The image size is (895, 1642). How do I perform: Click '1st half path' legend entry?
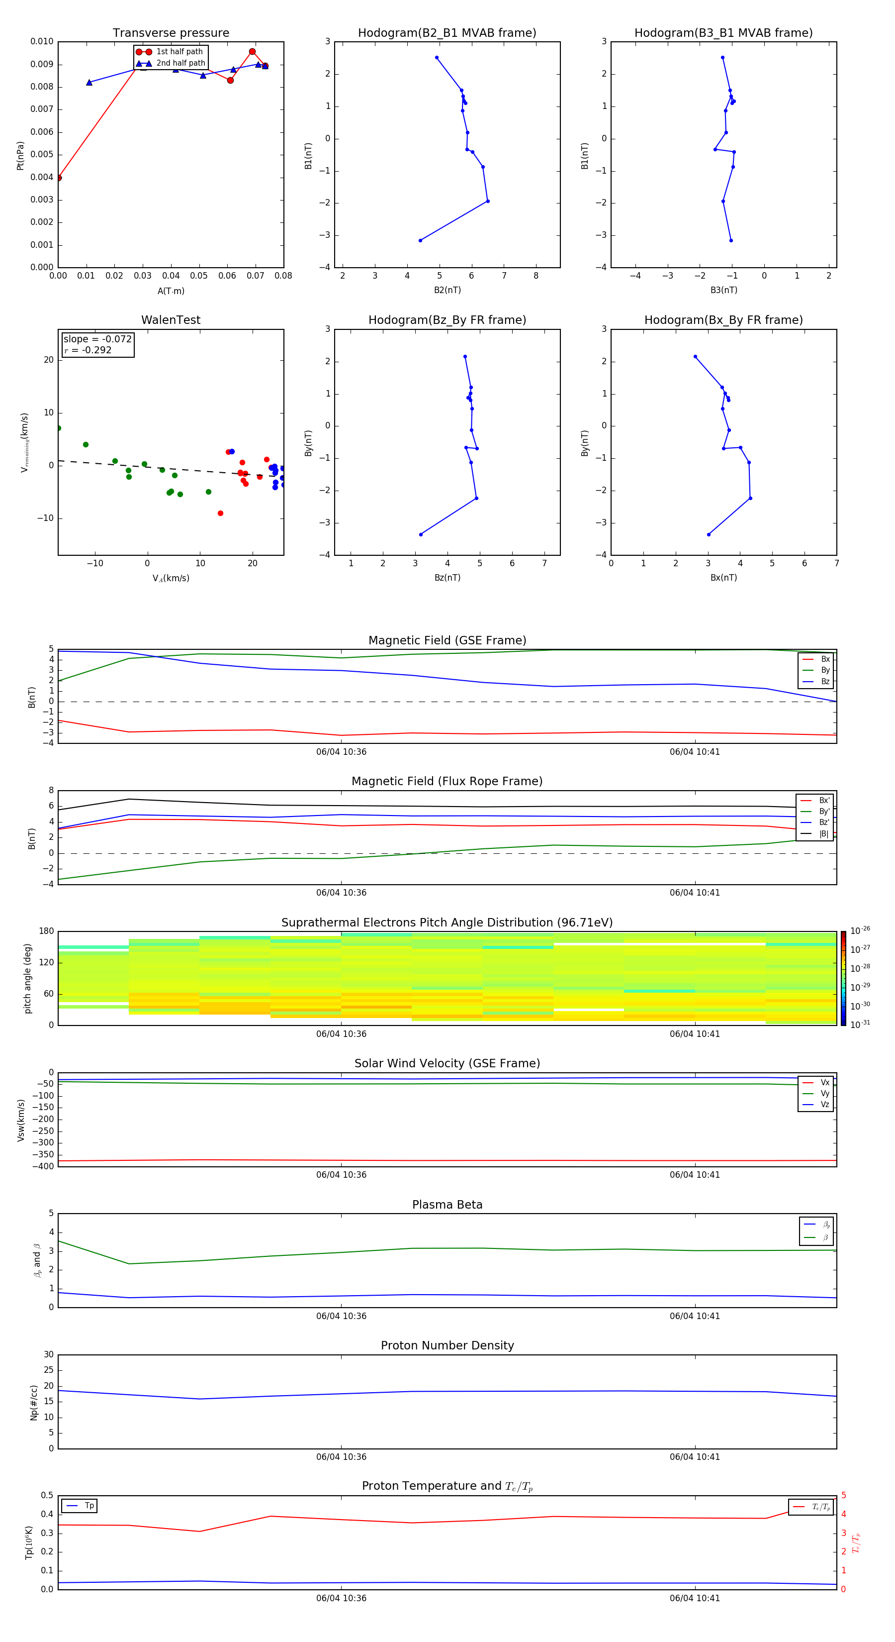(170, 52)
